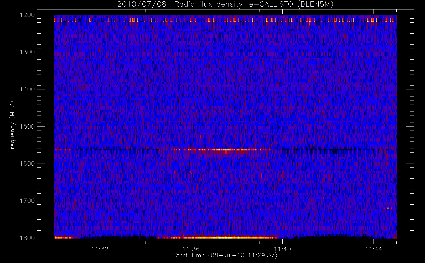Click the 11:36 time tick label
The height and width of the screenshot is (263, 425).
pos(191,249)
